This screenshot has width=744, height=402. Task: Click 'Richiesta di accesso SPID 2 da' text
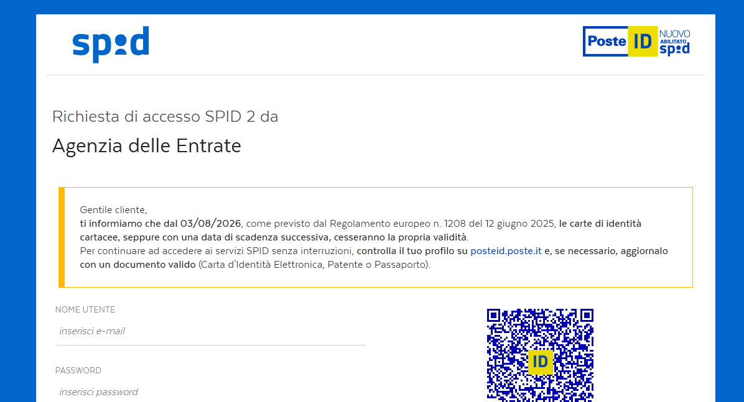click(x=165, y=116)
